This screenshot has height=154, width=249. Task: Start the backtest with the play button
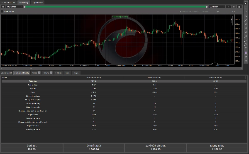click(228, 7)
